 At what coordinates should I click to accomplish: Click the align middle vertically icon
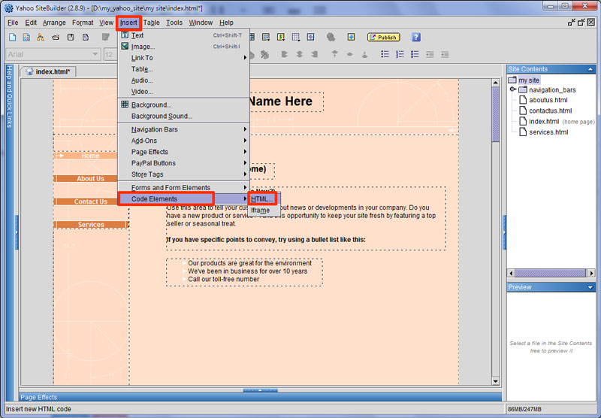tap(349, 54)
